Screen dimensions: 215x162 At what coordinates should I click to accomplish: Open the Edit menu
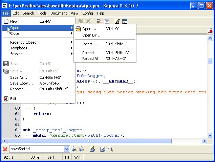16,13
